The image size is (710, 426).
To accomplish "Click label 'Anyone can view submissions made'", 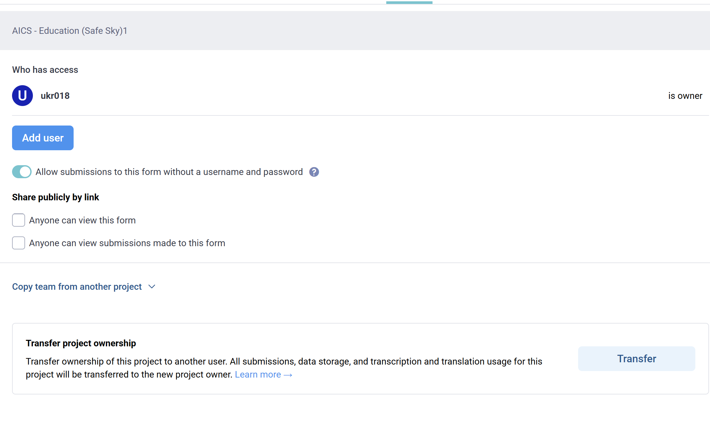I will point(127,243).
